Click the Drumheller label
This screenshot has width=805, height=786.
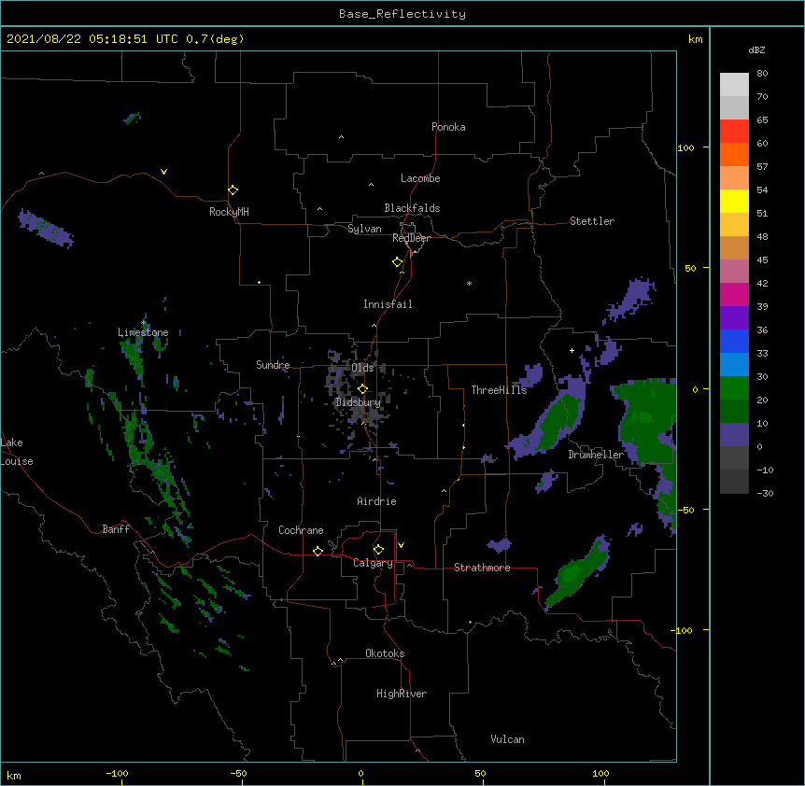[596, 455]
